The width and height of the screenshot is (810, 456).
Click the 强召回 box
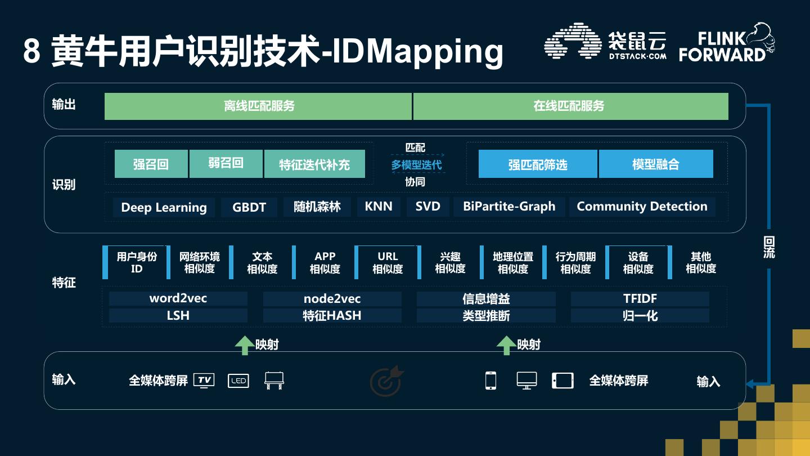point(151,164)
